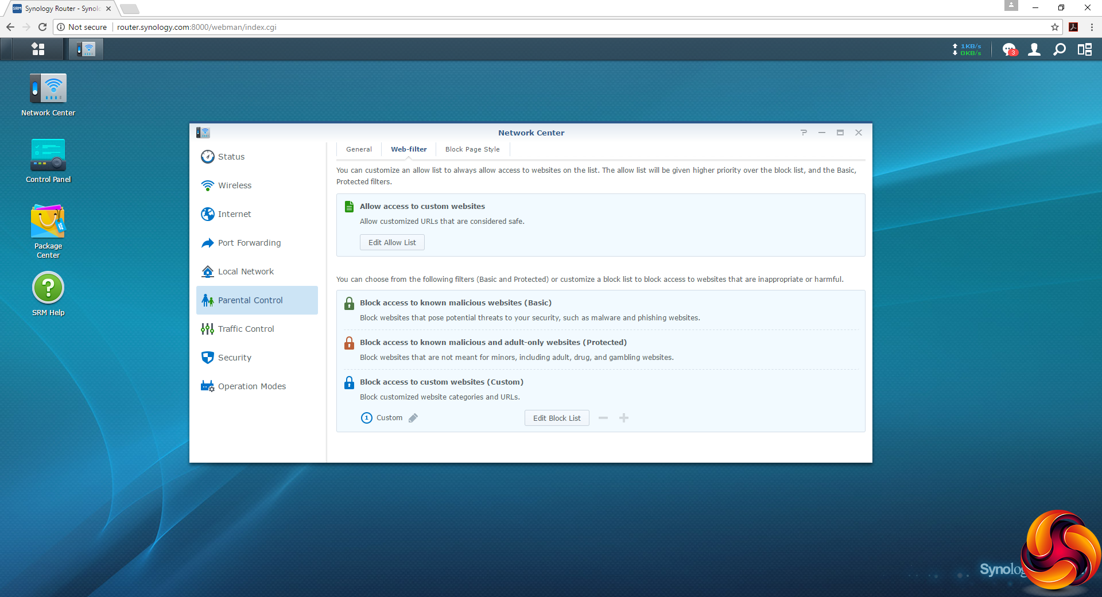Image resolution: width=1102 pixels, height=597 pixels.
Task: Open Control Panel desktop shortcut
Action: (x=48, y=161)
